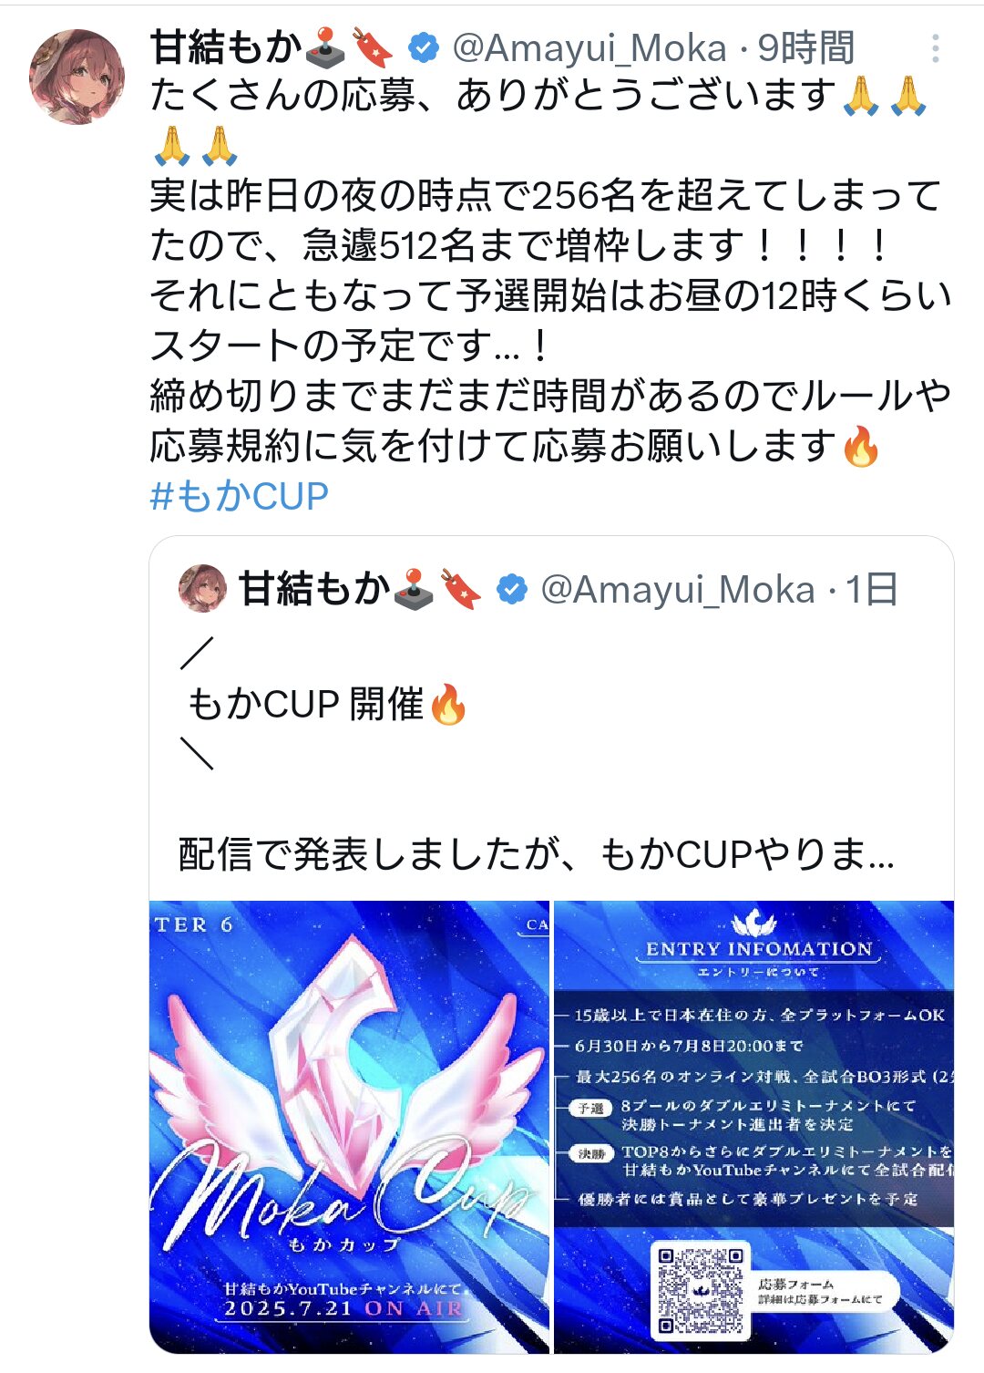The image size is (984, 1373).
Task: Open the 1日 timestamp in the quoted tweet
Action: (872, 590)
